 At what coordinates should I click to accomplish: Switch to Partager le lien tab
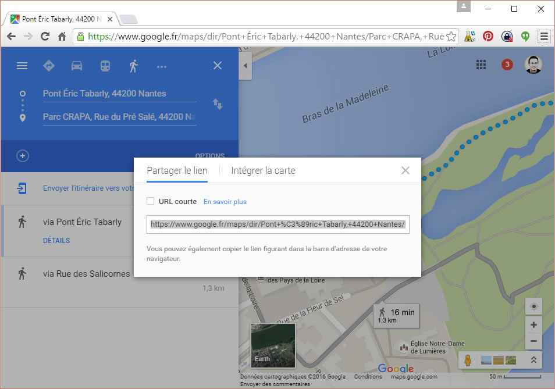tap(177, 170)
